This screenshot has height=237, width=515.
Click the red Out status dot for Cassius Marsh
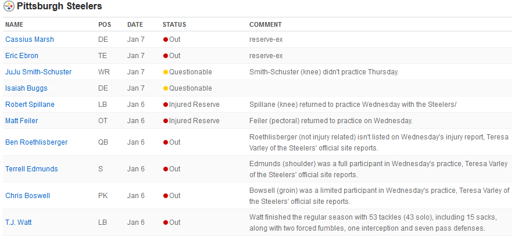click(x=166, y=39)
